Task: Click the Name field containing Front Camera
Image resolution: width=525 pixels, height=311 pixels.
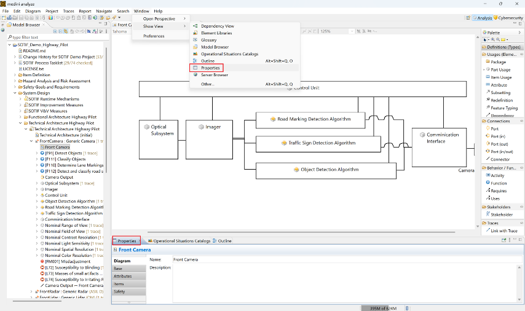Action: click(x=347, y=259)
